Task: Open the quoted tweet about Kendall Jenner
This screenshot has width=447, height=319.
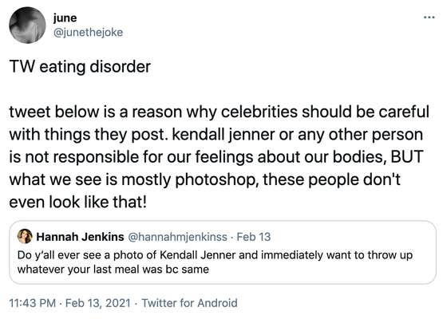Action: [223, 252]
